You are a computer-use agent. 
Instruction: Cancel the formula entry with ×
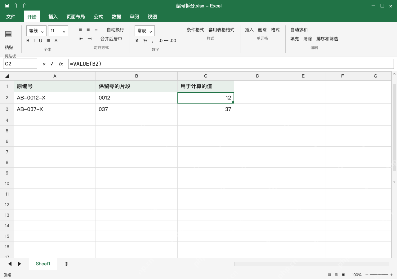tap(44, 64)
